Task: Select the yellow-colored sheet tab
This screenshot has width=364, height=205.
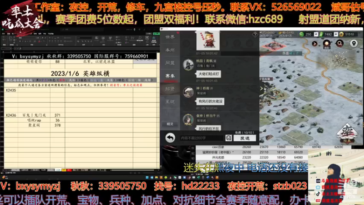Action: (x=64, y=170)
